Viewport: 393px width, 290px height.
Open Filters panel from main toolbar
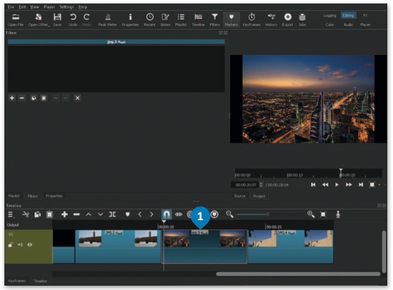click(214, 20)
